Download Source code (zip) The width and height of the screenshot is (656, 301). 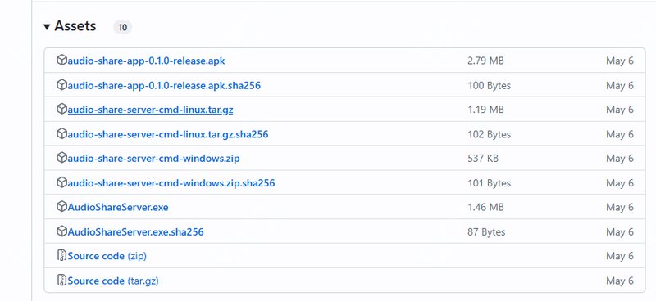pos(107,256)
